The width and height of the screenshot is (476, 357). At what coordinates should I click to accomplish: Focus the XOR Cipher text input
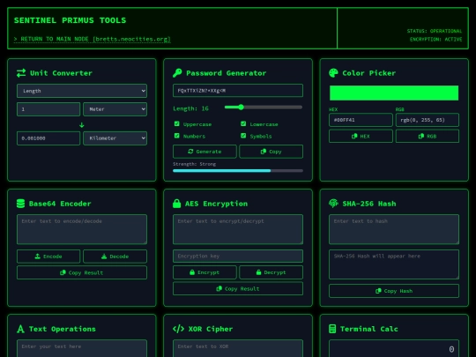(x=238, y=348)
